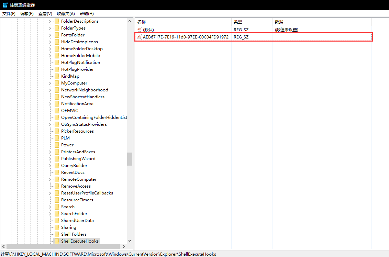Click the KindMap folder icon
389x257 pixels.
57,76
